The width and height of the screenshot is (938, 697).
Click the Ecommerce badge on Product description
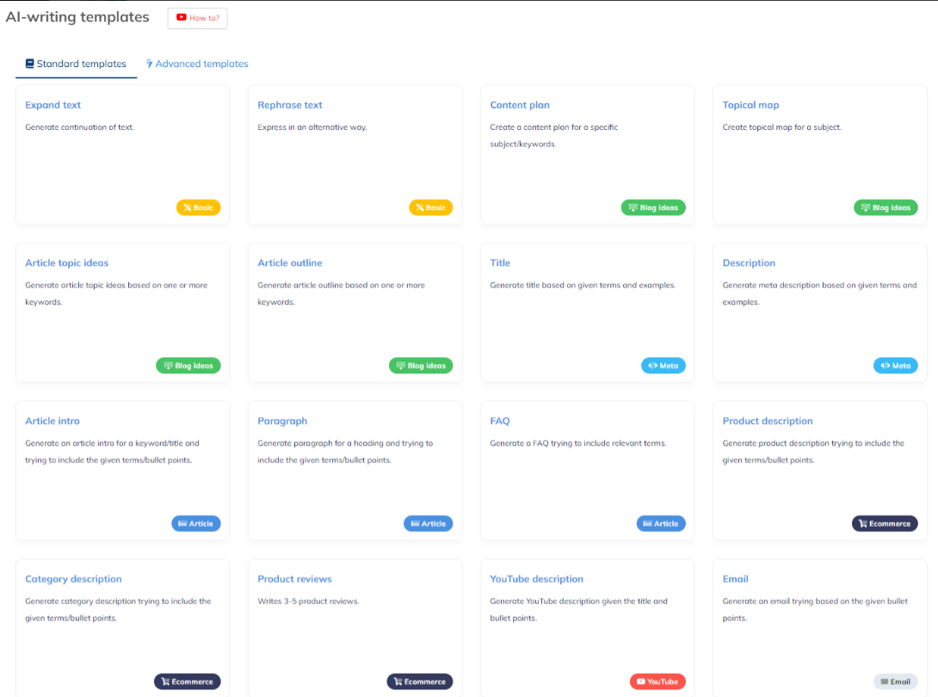[x=885, y=523]
